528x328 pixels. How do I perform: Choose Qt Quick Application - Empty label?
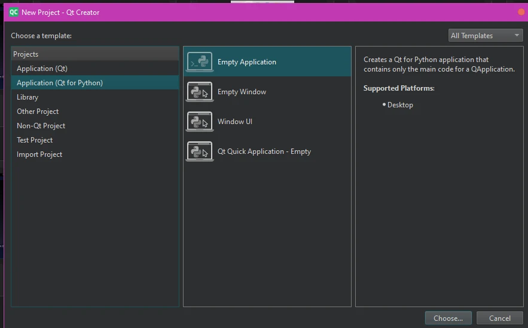264,151
